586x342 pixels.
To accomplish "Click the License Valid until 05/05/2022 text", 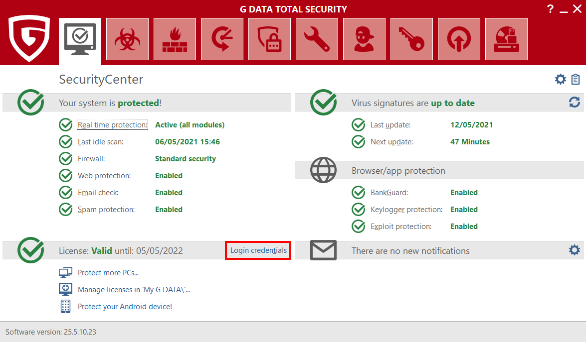I will click(x=121, y=250).
